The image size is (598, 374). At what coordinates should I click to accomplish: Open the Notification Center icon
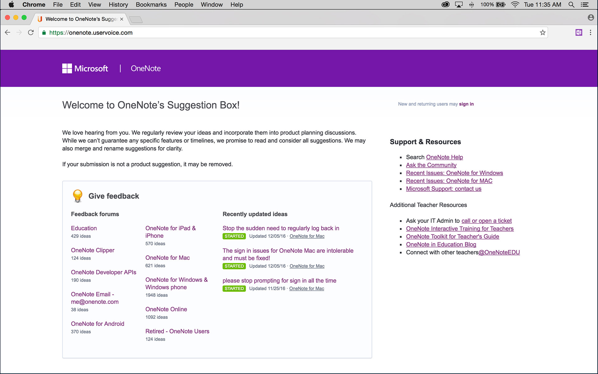585,5
